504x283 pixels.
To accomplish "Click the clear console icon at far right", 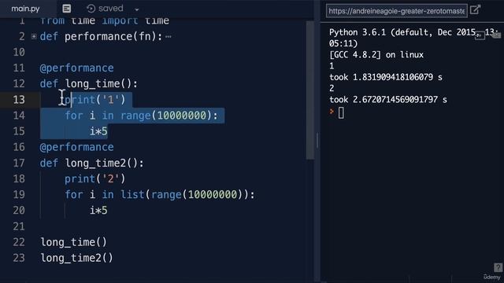I will [497, 35].
